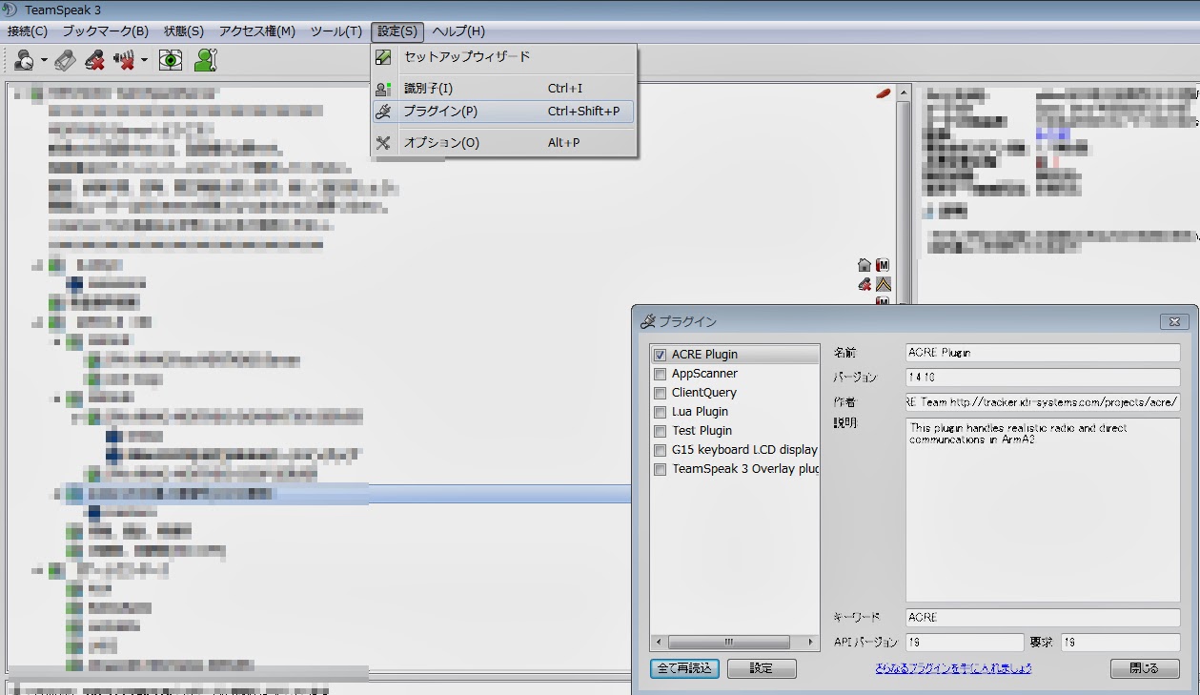Click the APIバージョン field
The image size is (1200, 695).
[965, 643]
